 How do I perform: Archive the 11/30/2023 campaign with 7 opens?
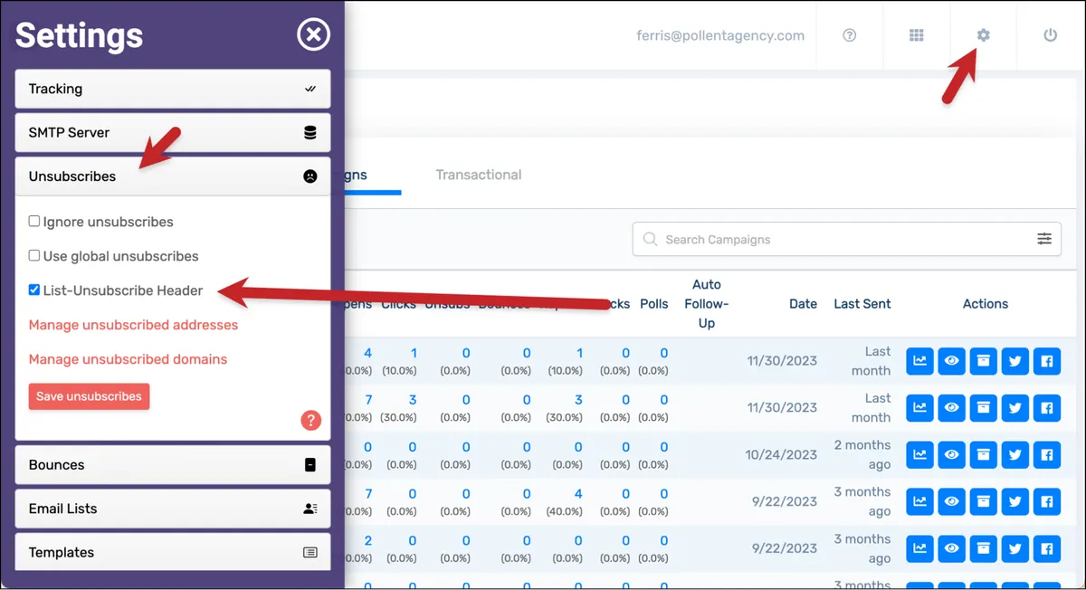click(984, 408)
